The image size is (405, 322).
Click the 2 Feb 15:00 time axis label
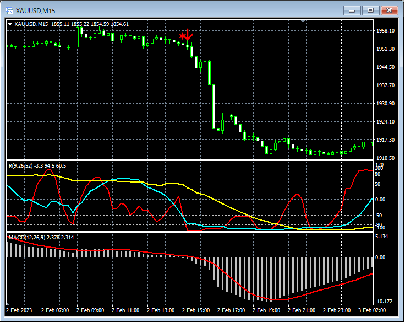197,310
